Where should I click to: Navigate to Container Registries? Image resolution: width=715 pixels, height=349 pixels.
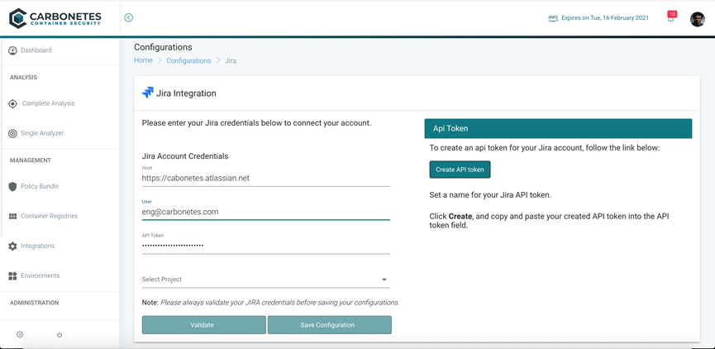pos(50,216)
